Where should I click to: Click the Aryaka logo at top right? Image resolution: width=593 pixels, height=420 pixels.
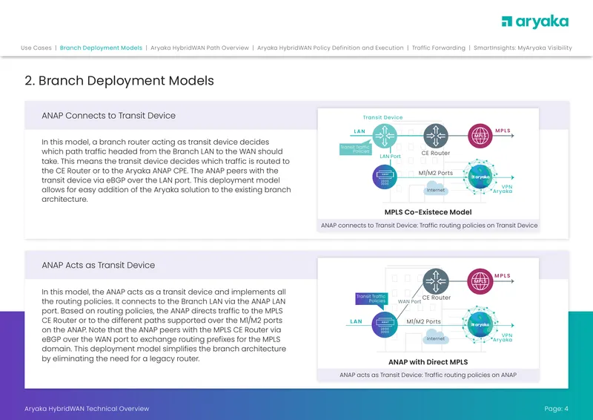[x=534, y=22]
